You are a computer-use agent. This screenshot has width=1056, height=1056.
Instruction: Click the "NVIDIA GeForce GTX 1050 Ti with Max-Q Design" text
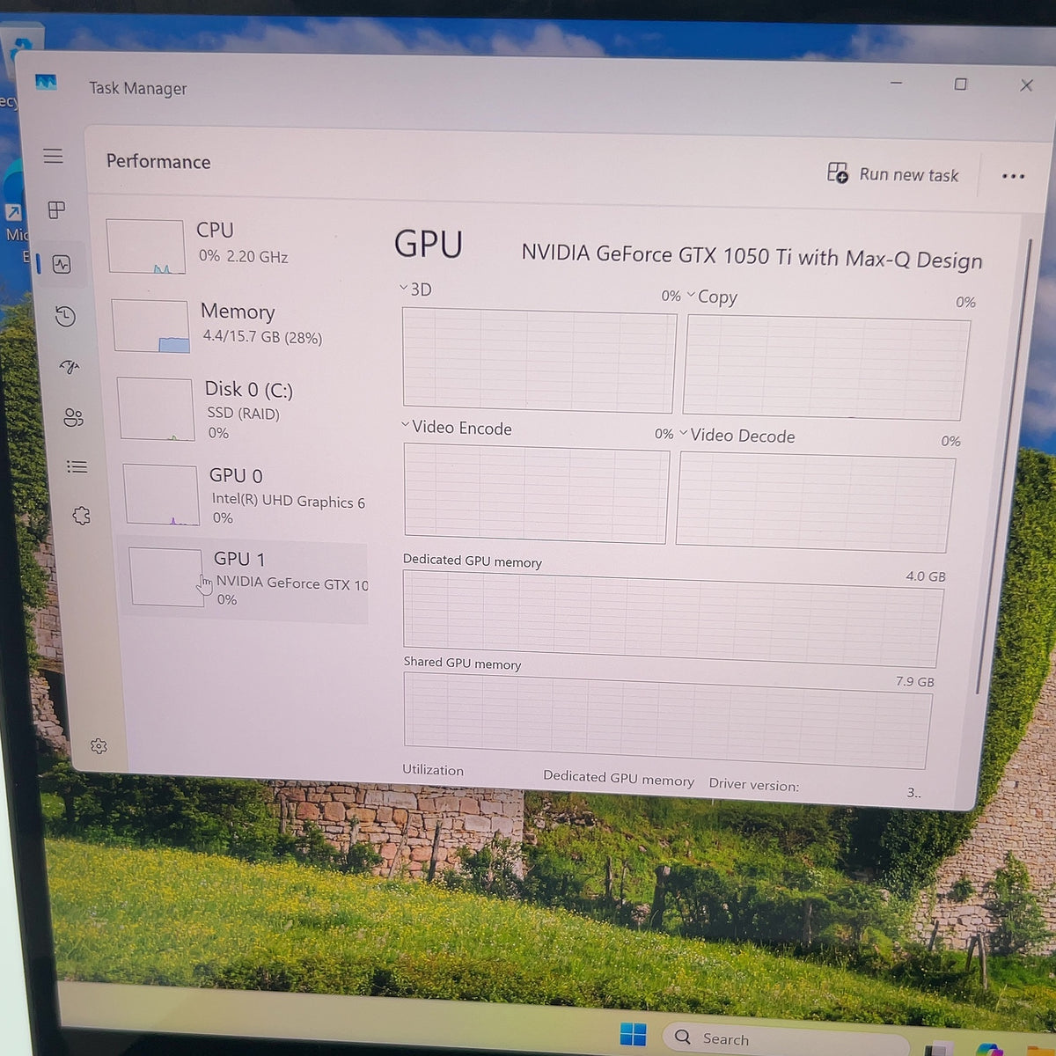(752, 256)
